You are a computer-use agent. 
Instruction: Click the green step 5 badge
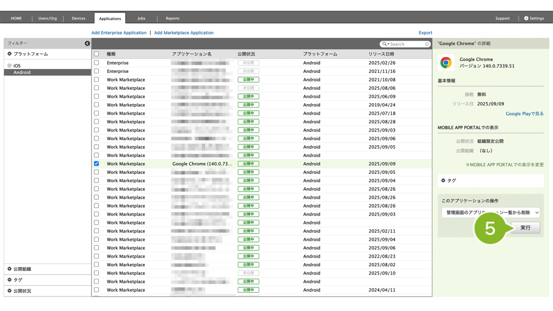point(490,228)
